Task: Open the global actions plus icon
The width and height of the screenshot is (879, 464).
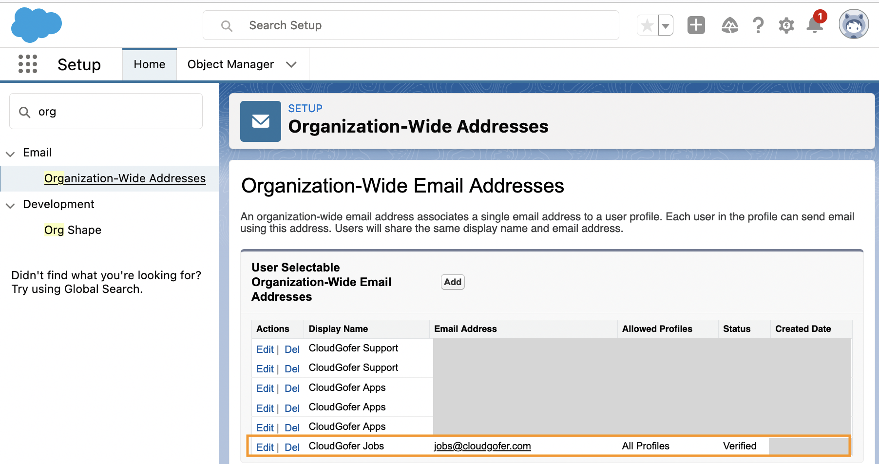Action: (x=696, y=25)
